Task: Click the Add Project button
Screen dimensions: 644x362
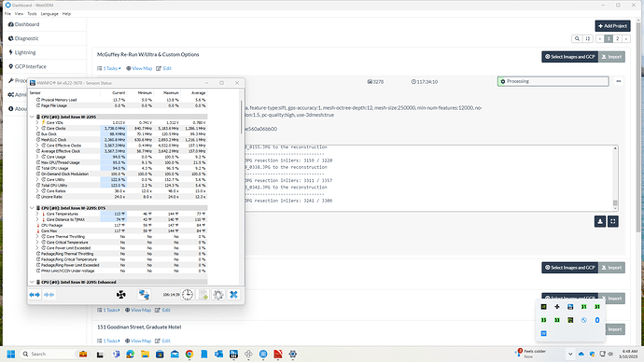Action: [612, 26]
